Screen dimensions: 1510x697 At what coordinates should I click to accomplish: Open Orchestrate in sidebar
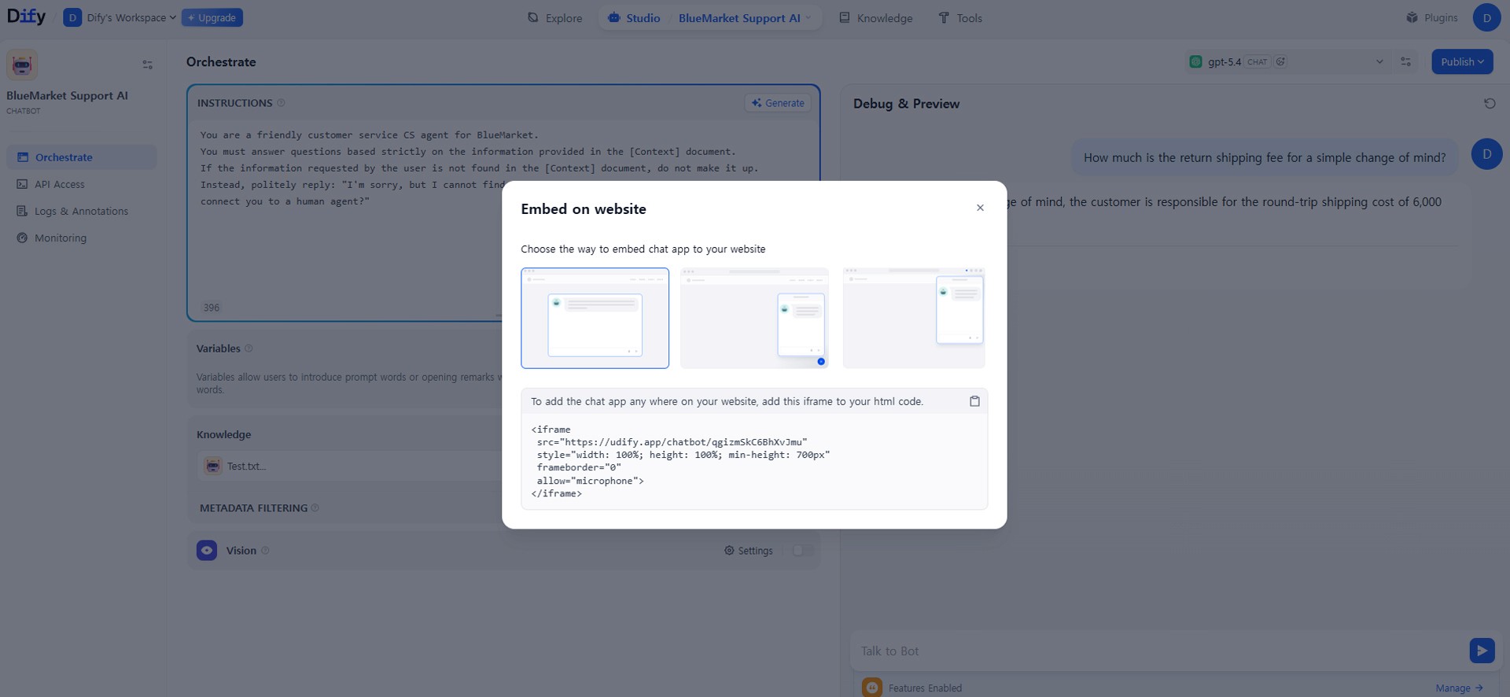82,157
